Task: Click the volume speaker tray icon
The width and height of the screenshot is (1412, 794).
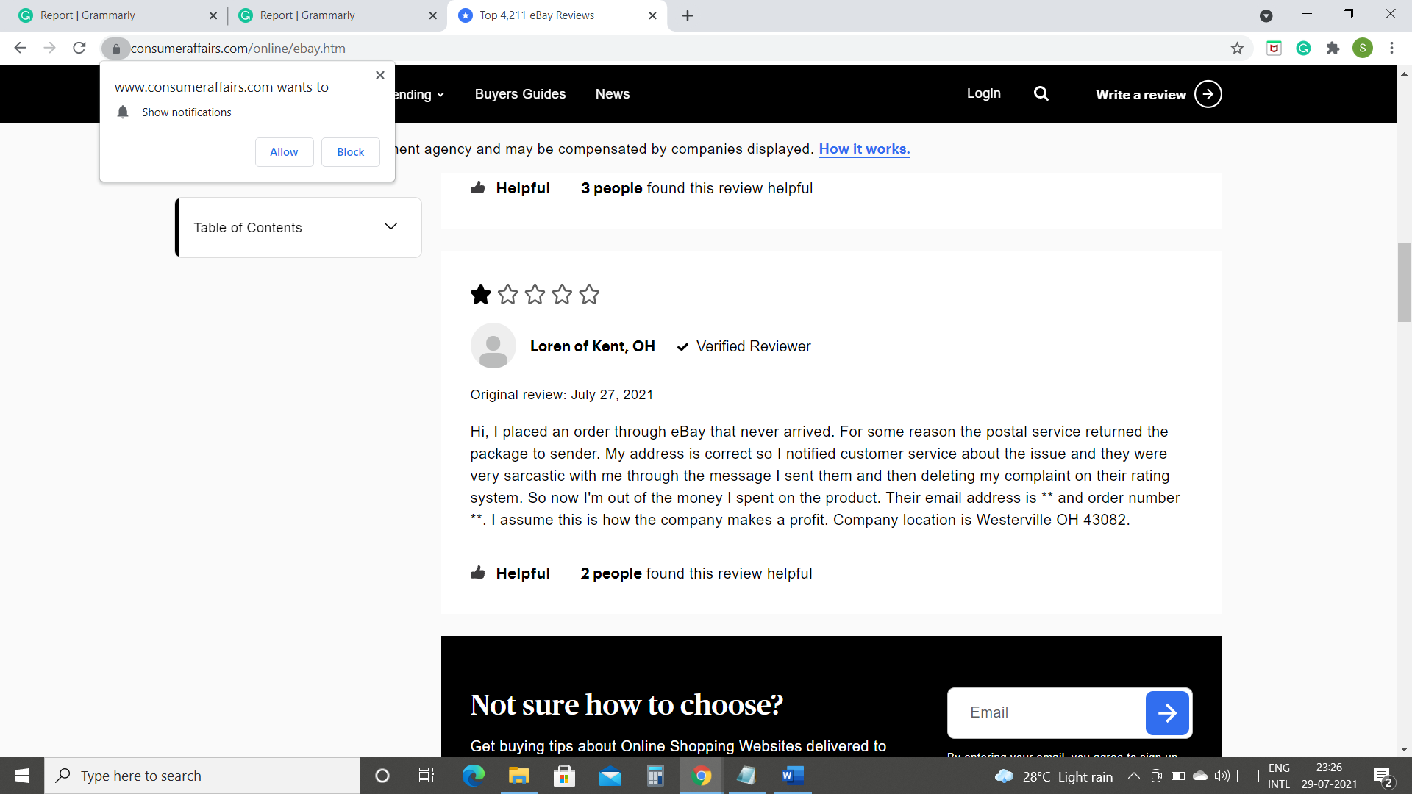Action: pos(1222,776)
